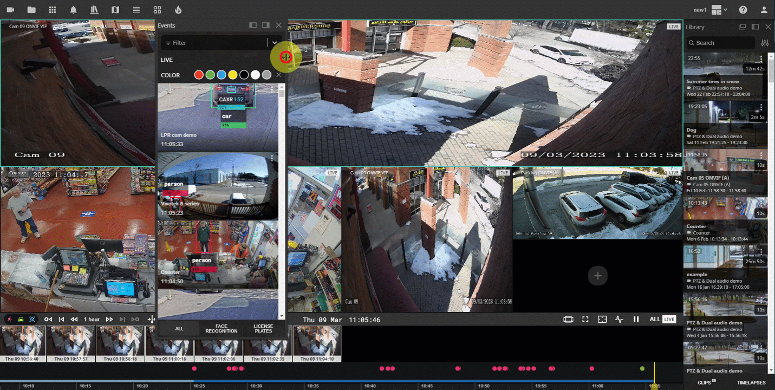Switch to License Plates tab
The height and width of the screenshot is (390, 775).
(263, 328)
